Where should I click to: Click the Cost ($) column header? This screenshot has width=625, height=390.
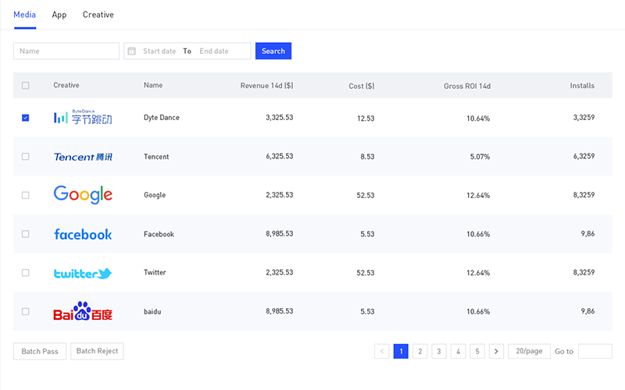point(362,86)
